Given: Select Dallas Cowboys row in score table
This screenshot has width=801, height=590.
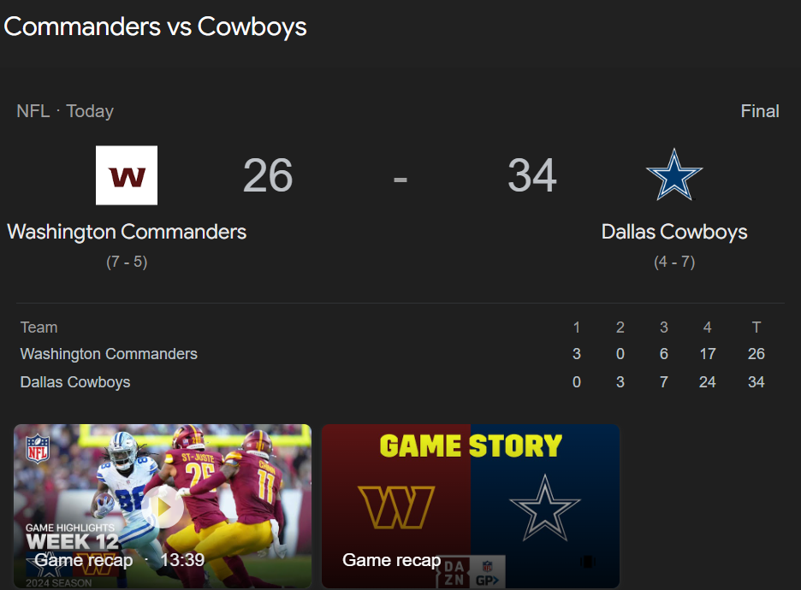Looking at the screenshot, I should tap(392, 381).
